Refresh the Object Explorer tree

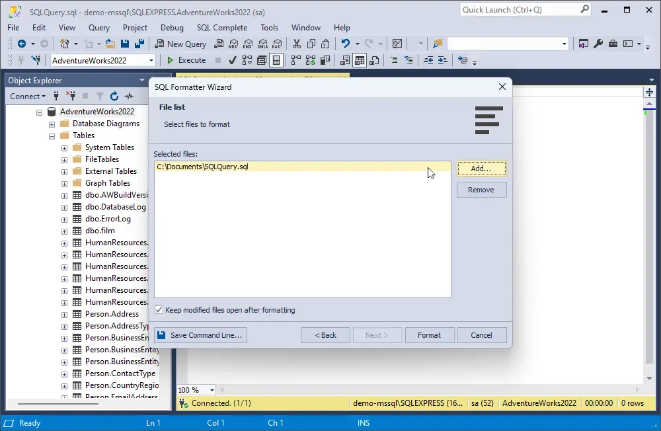(113, 96)
